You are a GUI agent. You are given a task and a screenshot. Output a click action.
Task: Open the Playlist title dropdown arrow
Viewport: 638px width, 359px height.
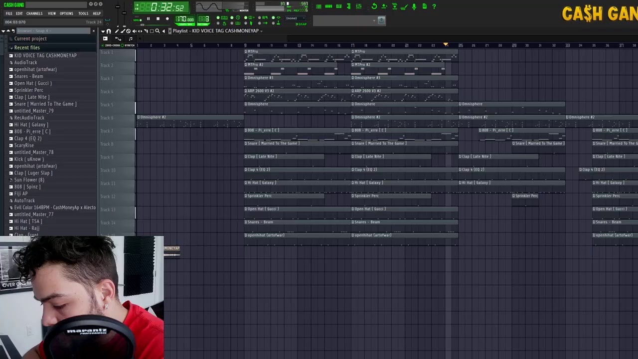(x=262, y=31)
